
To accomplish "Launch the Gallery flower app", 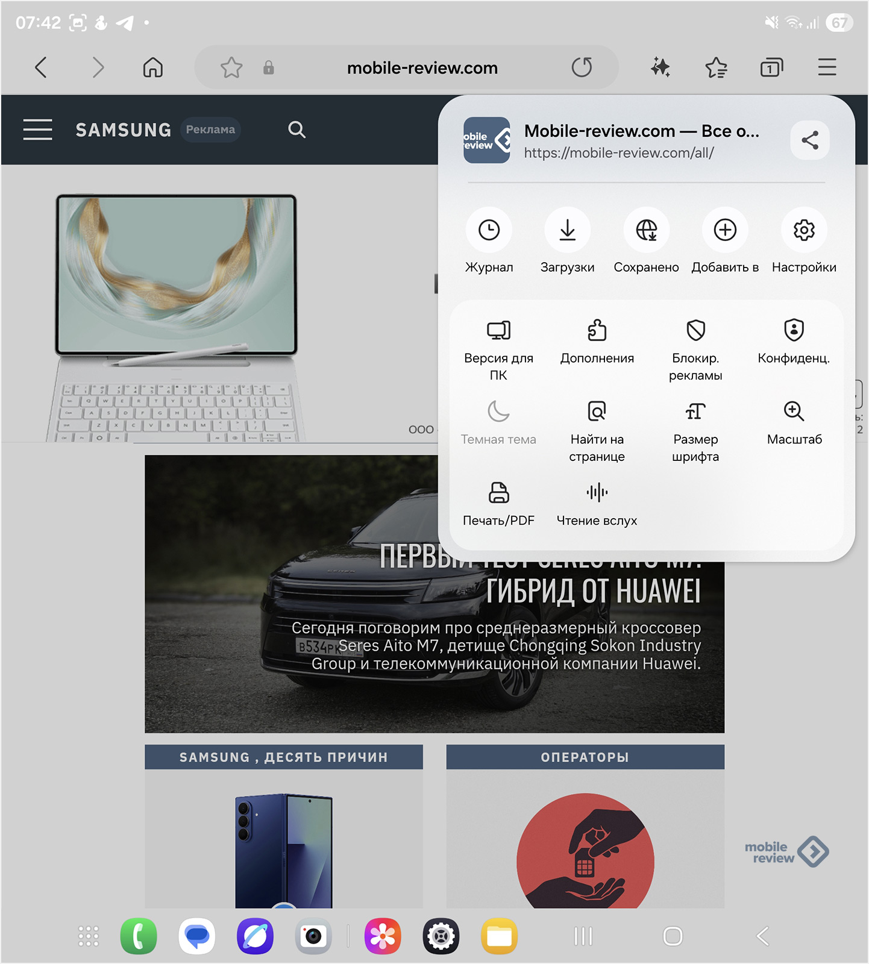I will click(x=383, y=936).
